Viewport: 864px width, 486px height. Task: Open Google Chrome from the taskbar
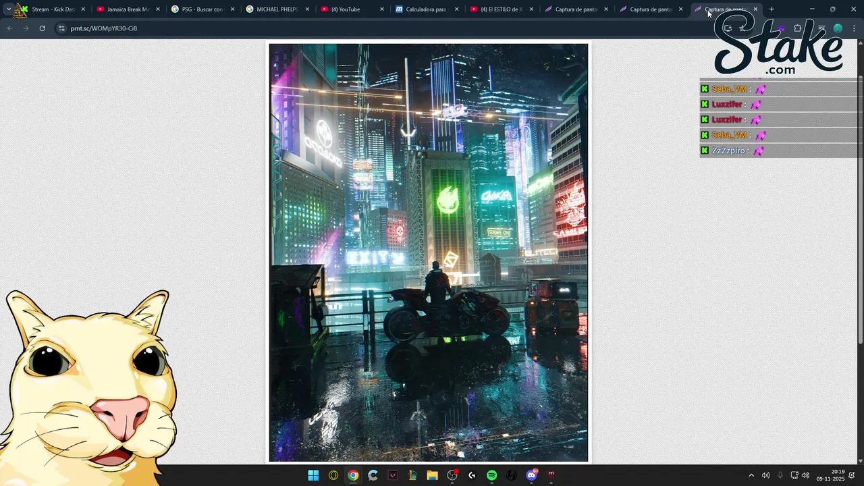click(353, 475)
